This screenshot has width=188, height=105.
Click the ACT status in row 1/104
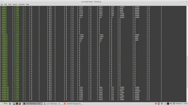[x=50, y=7]
